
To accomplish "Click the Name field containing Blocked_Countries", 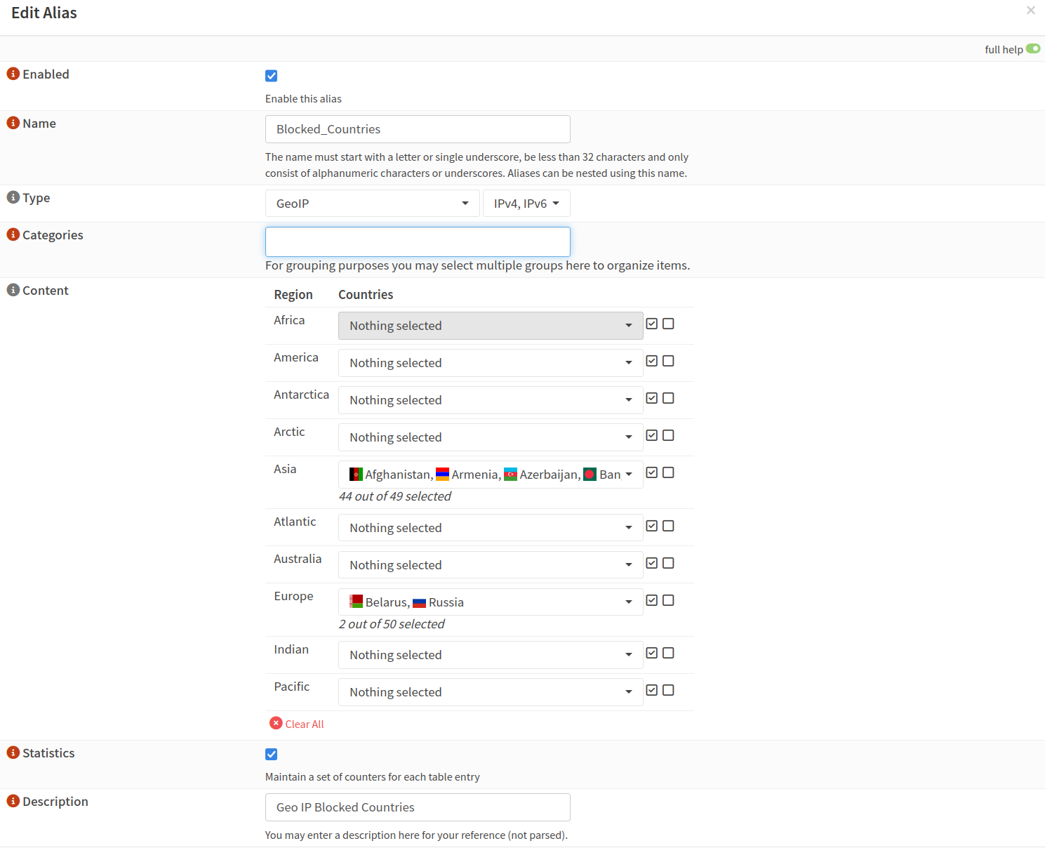I will pyautogui.click(x=418, y=129).
